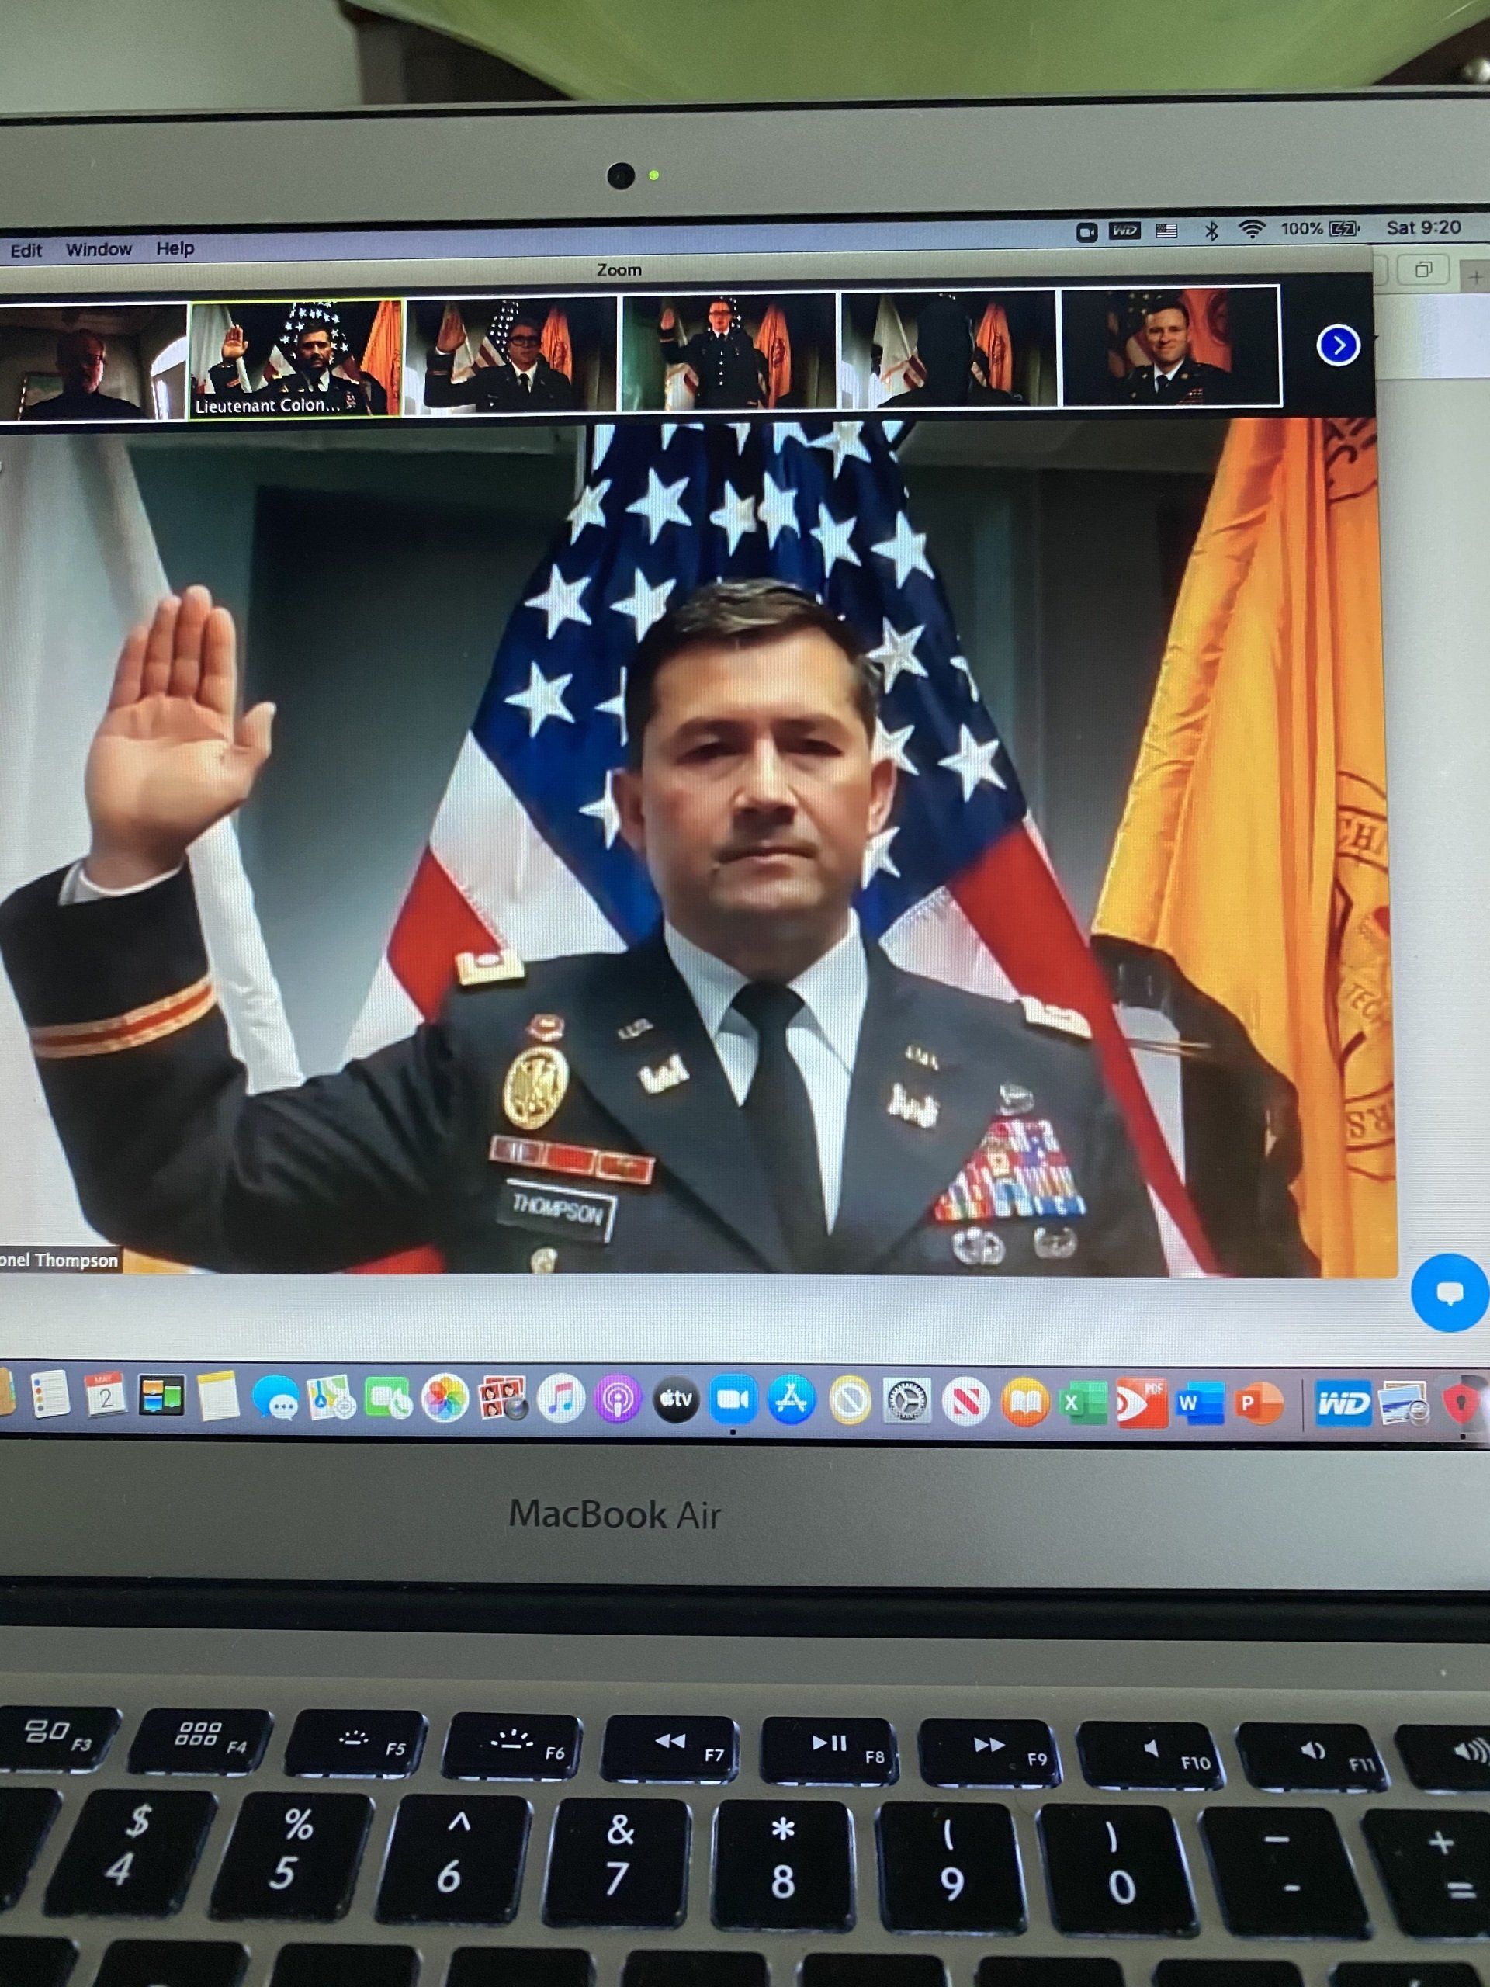The width and height of the screenshot is (1490, 1987).
Task: Open Podcasts app in the dock
Action: click(618, 1399)
